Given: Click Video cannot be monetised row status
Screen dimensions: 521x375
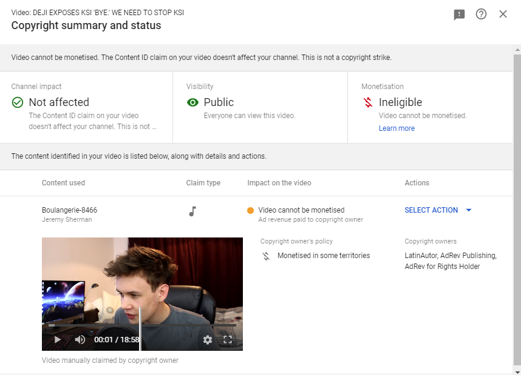Looking at the screenshot, I should (301, 210).
